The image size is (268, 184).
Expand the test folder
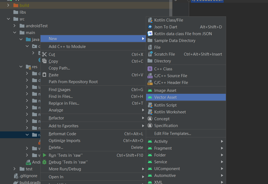(x=14, y=169)
